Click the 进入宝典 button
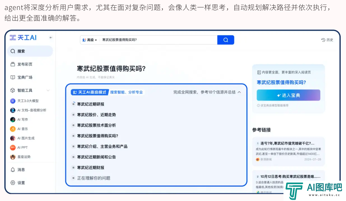346x201 pixels. coord(288,95)
